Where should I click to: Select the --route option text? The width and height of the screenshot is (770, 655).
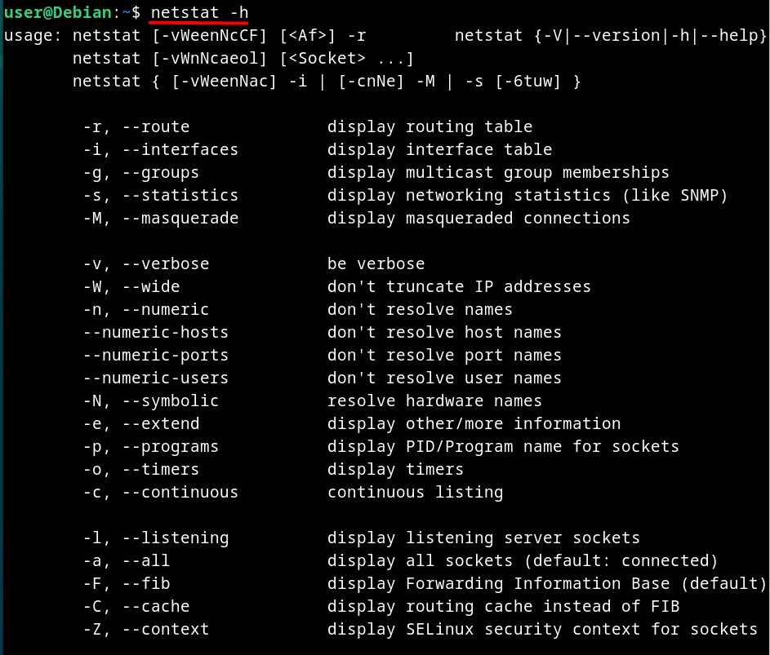156,126
